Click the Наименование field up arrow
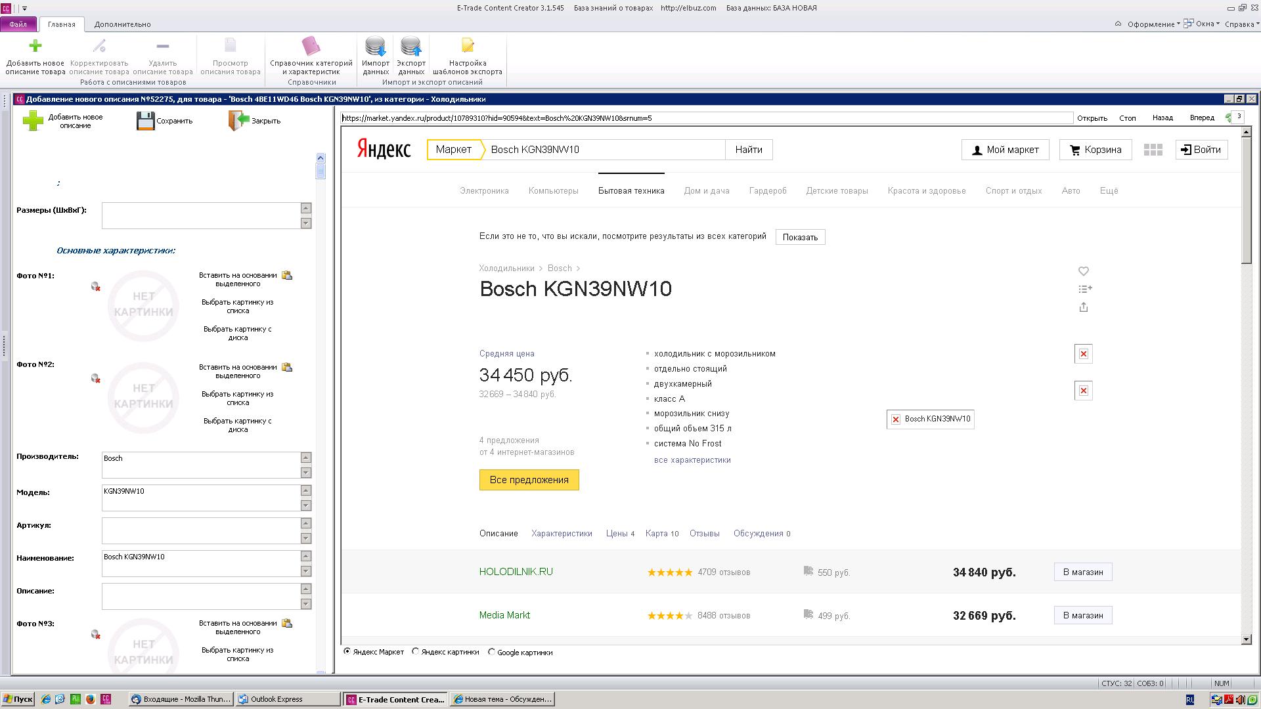 point(306,556)
